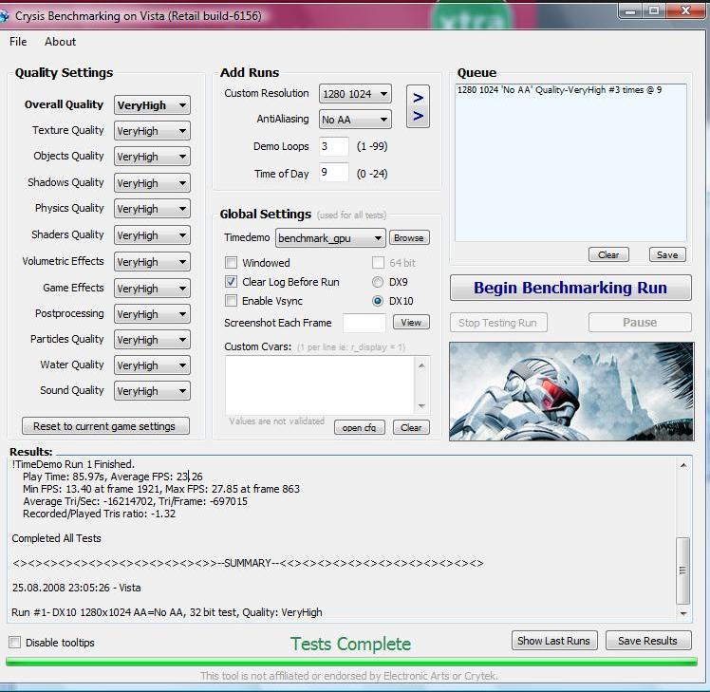
Task: Click the 'Min FPS: 13.40' result line
Action: [161, 489]
